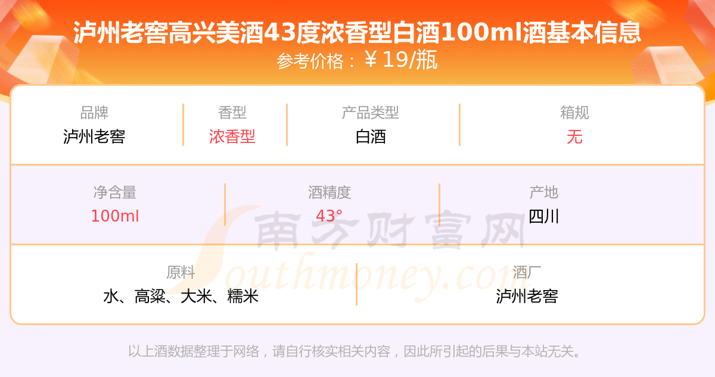The width and height of the screenshot is (715, 377).
Task: Click brand value 泸州老窖 in first row
Action: coord(94,136)
